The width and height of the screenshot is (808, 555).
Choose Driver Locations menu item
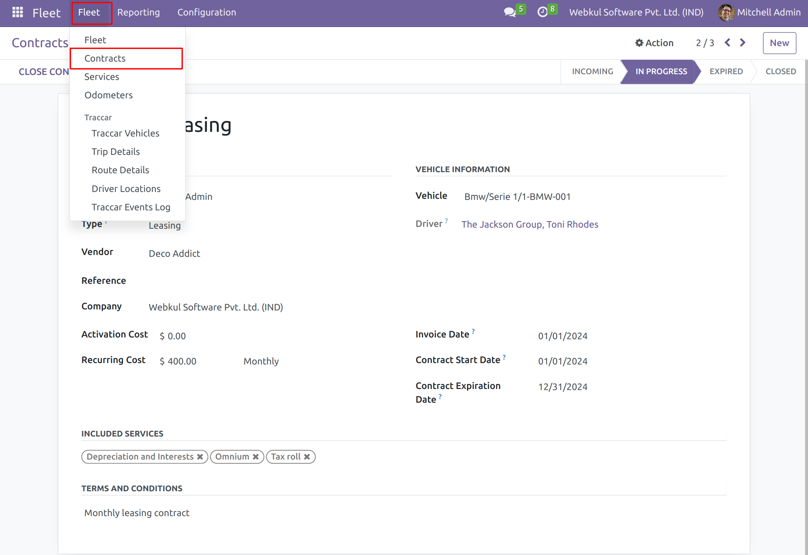126,189
